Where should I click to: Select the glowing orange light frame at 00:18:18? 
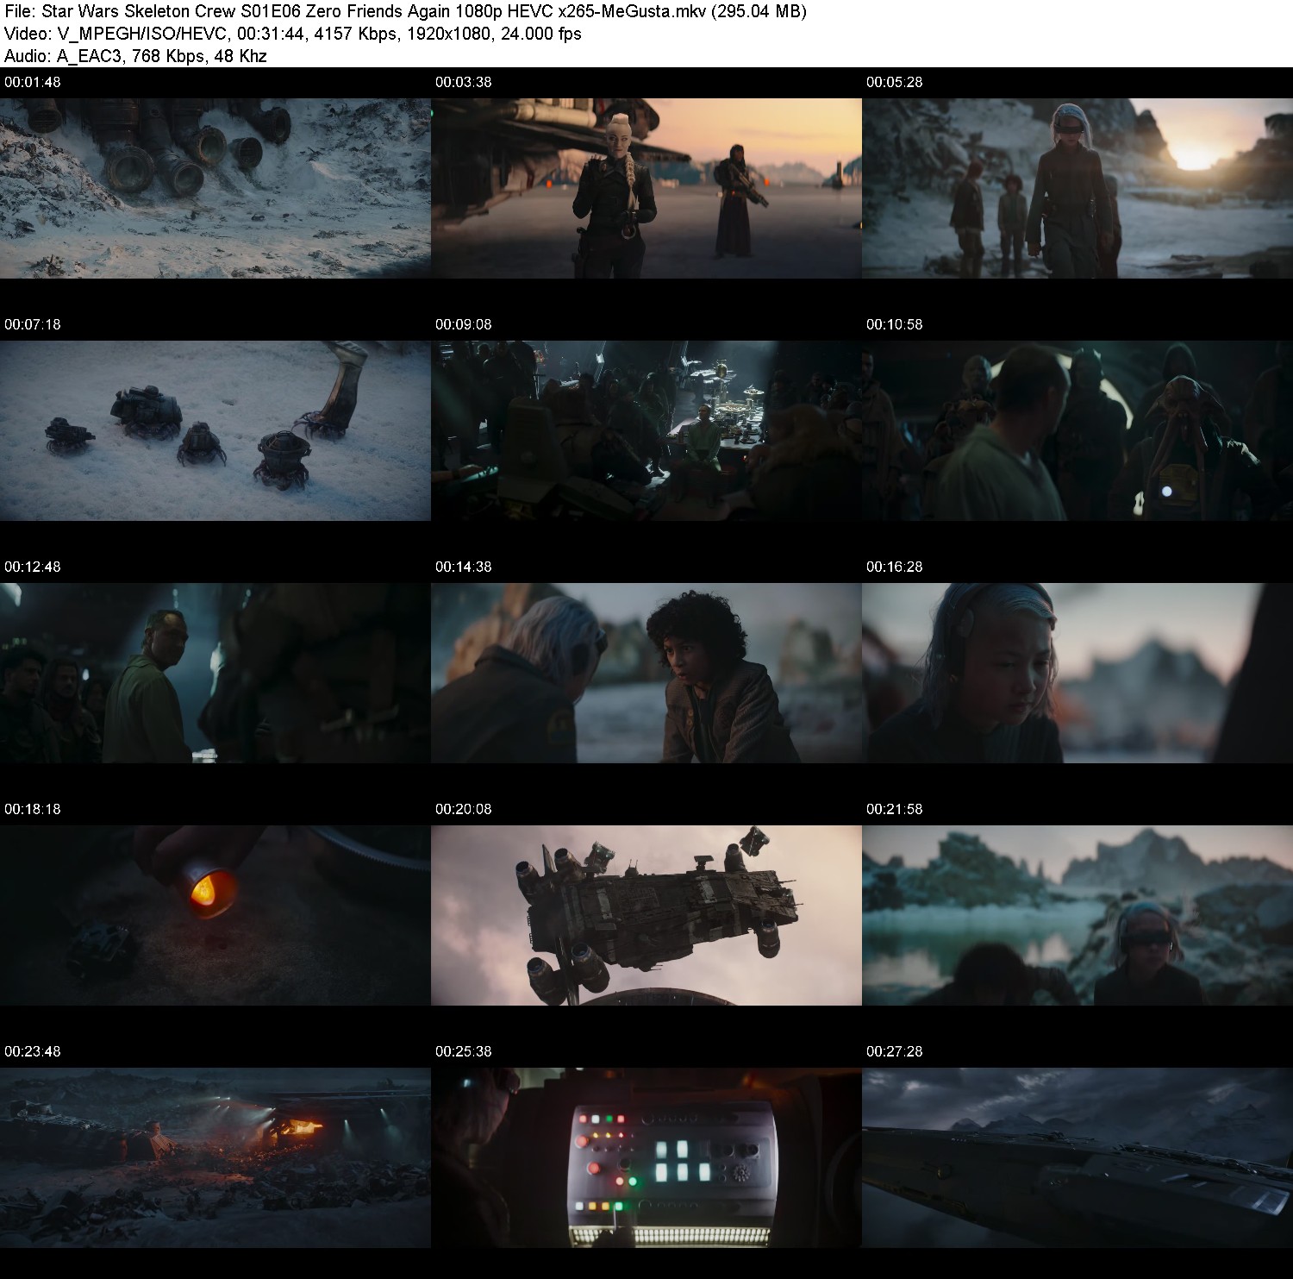[215, 915]
